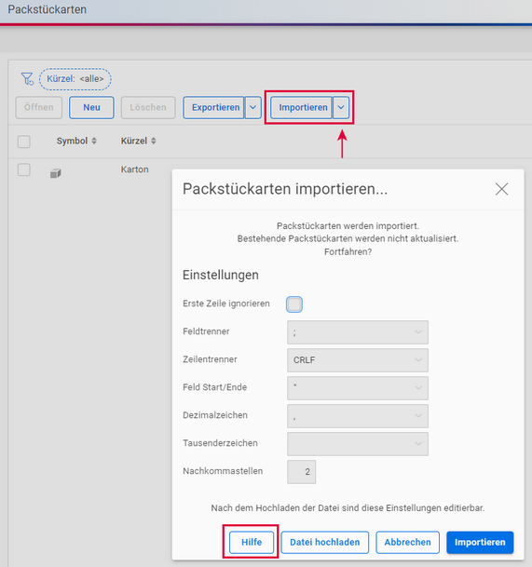532x567 pixels.
Task: Sort by Kürzel column arrows
Action: 154,141
